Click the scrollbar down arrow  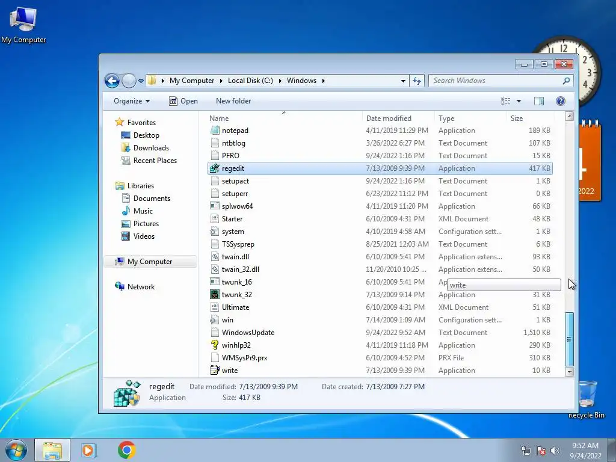click(x=569, y=371)
